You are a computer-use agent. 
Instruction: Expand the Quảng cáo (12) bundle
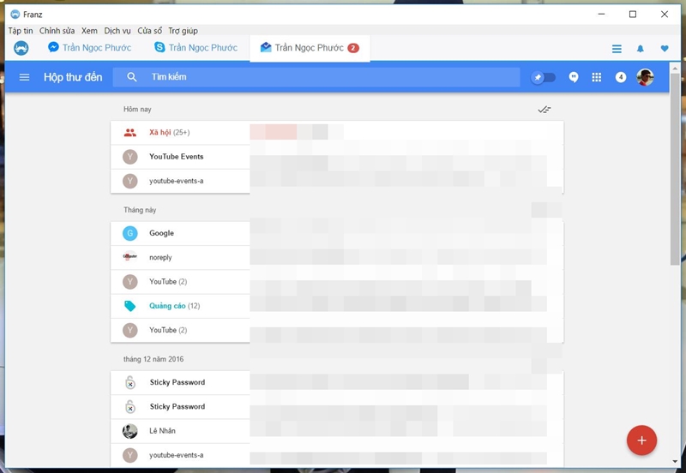[337, 306]
